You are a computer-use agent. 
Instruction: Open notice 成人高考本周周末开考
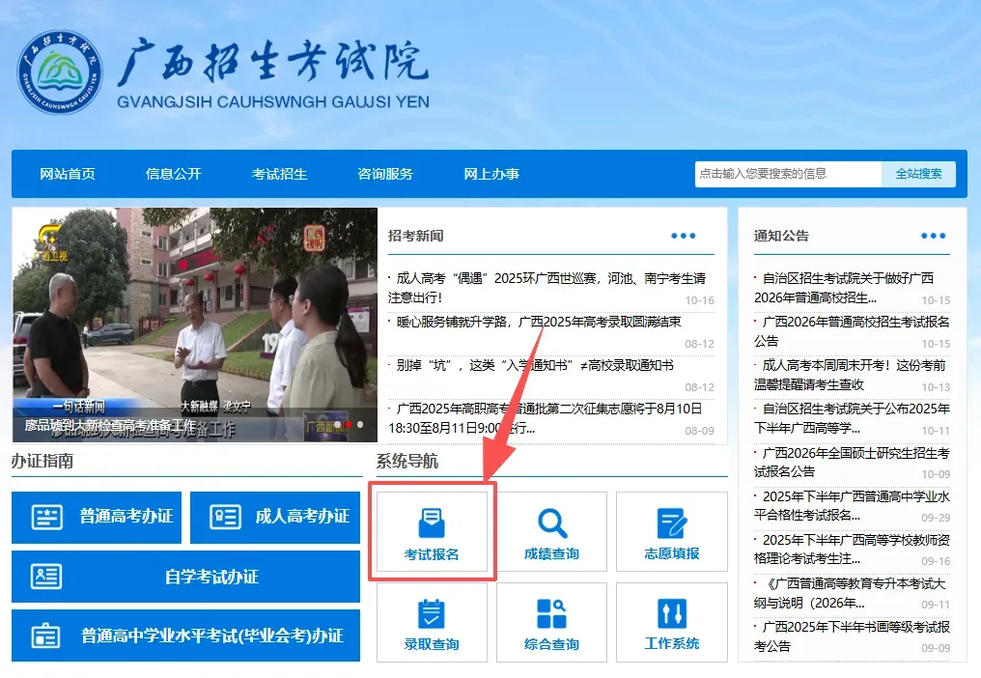click(850, 375)
